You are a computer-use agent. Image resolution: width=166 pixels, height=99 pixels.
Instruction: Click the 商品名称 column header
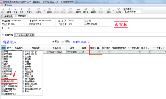coord(36,48)
